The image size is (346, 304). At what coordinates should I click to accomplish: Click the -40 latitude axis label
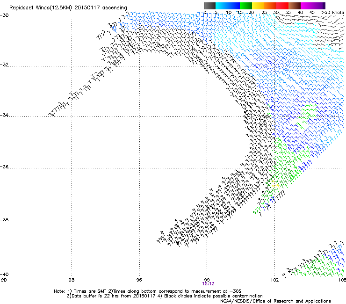(x=4, y=274)
